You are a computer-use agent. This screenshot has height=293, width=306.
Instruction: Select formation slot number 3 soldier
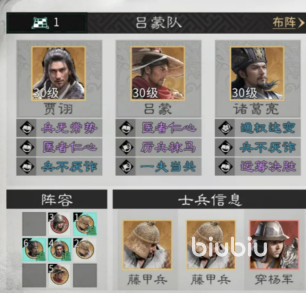click(59, 224)
